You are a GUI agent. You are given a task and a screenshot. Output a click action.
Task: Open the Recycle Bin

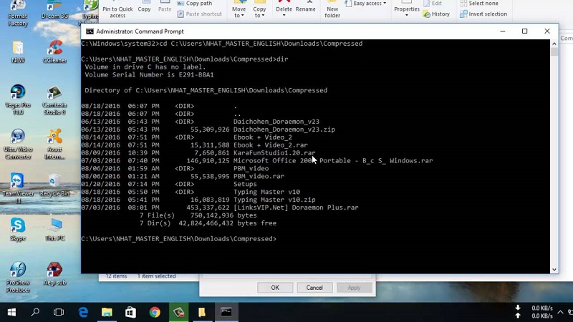click(54, 185)
